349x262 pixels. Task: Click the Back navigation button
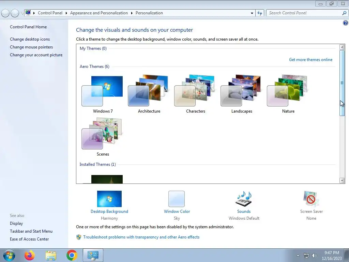[5, 13]
